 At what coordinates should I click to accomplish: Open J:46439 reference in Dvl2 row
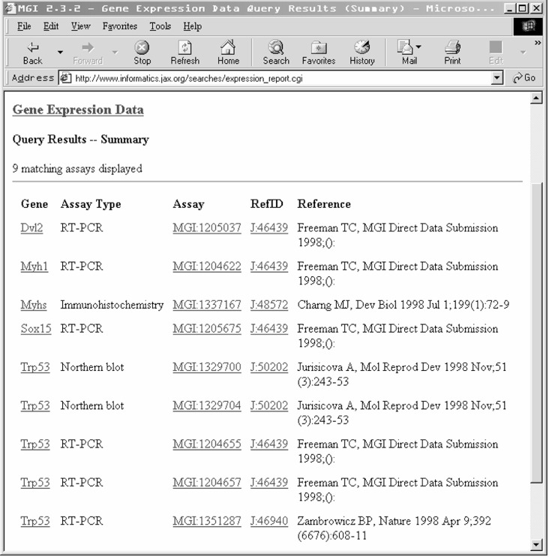[269, 227]
